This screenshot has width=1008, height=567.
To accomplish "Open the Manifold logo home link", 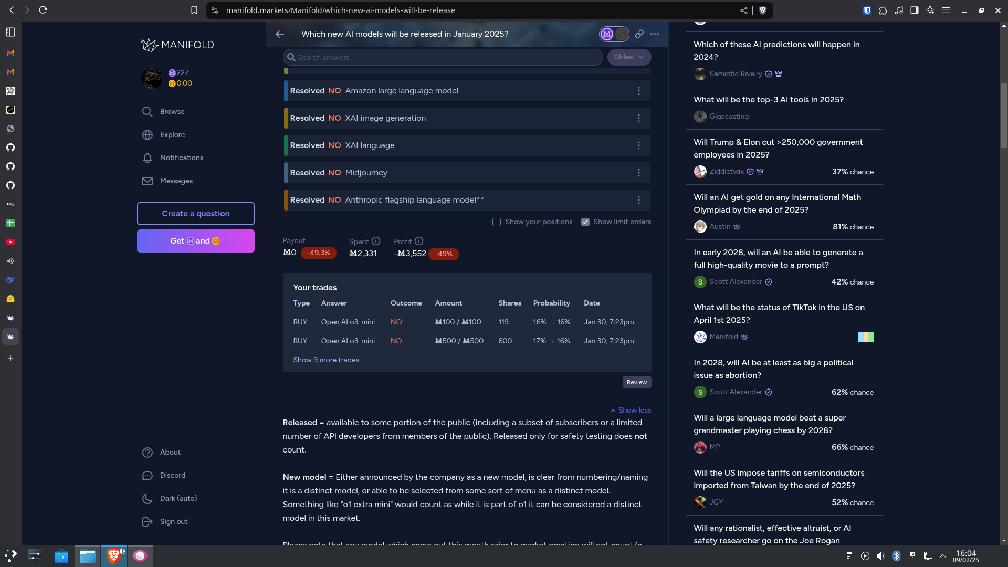I will [177, 45].
